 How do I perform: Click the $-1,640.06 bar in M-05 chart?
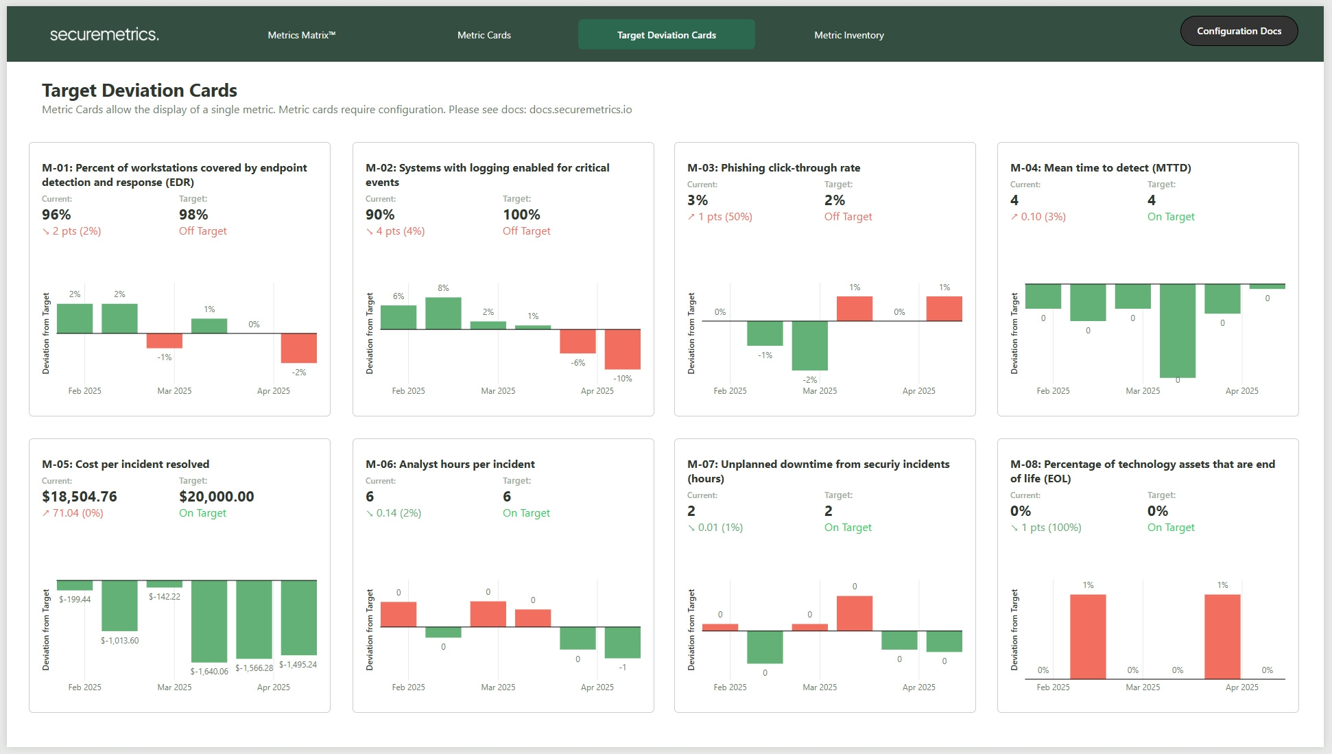[209, 621]
